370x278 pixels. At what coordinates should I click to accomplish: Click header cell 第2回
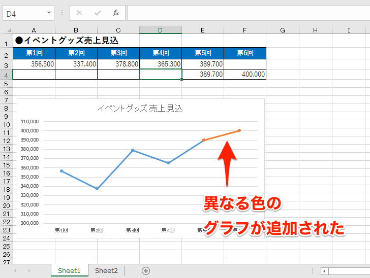[76, 53]
